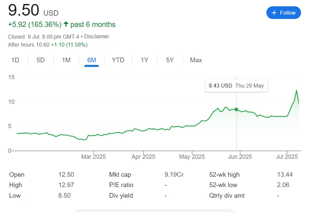Select the 5D time range tab
Image resolution: width=322 pixels, height=212 pixels.
click(41, 60)
